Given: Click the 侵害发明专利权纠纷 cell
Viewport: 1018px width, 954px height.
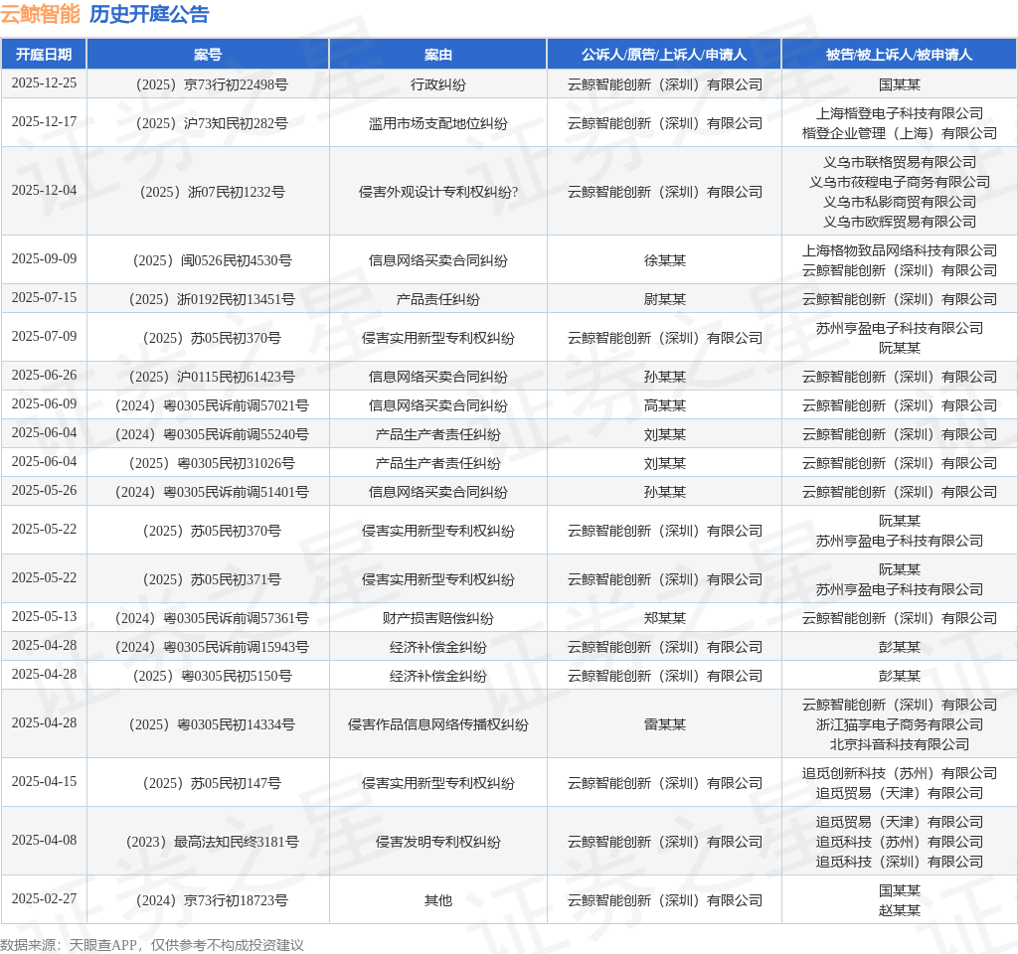Looking at the screenshot, I should pos(438,842).
